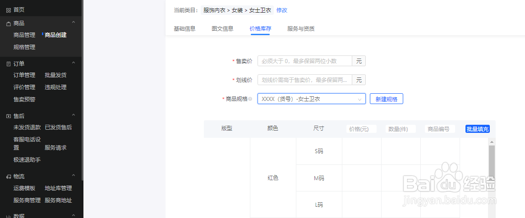Open 商品管理 in sidebar
Viewport: 525px width, 218px height.
[24, 35]
